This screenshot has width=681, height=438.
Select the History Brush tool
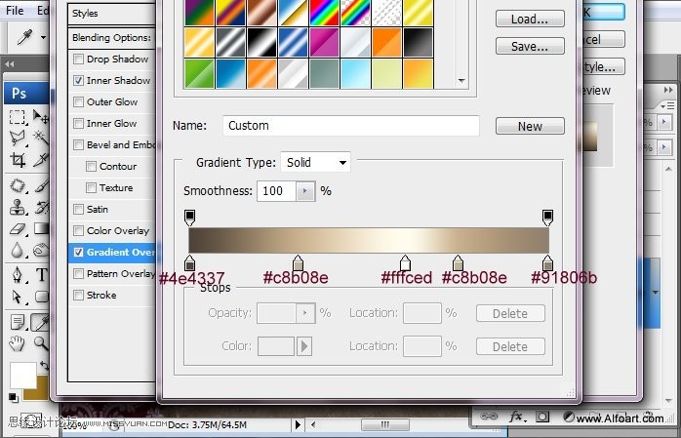[x=41, y=208]
